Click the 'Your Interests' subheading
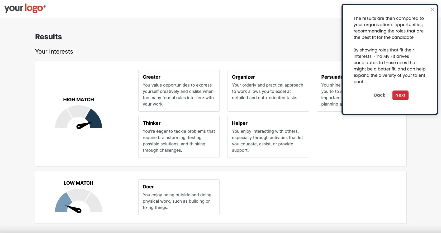441x233 pixels. coord(54,51)
